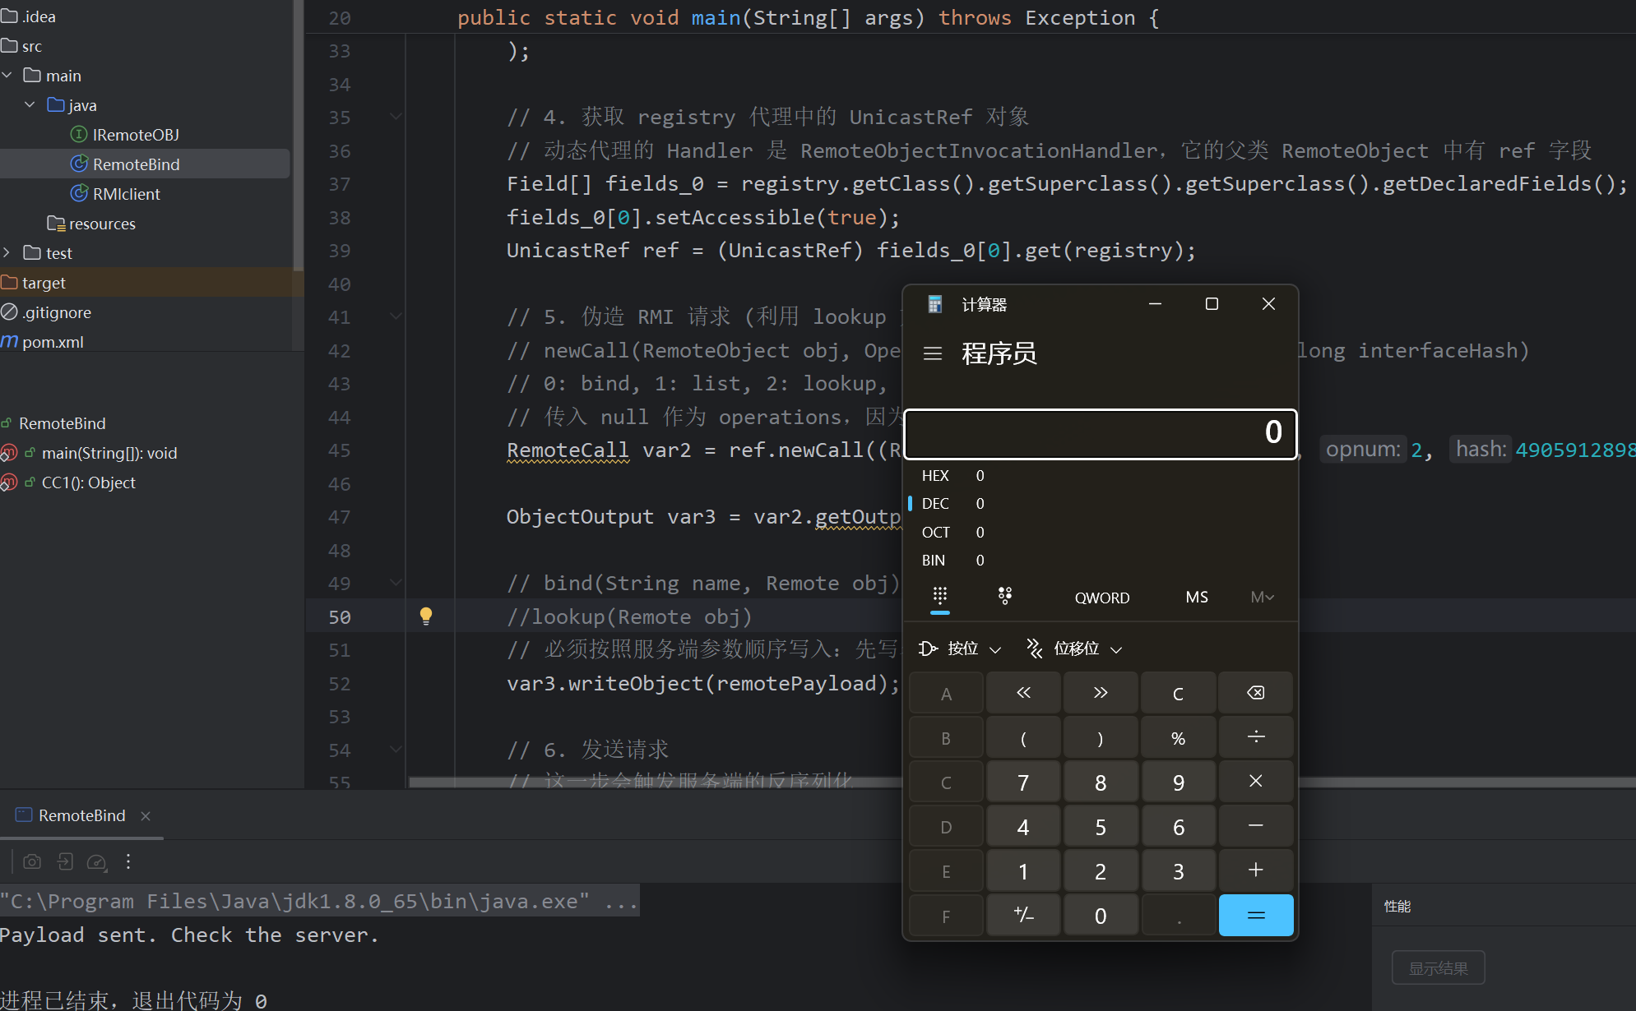Switch to bit toggling keypad
1636x1011 pixels.
(1004, 597)
